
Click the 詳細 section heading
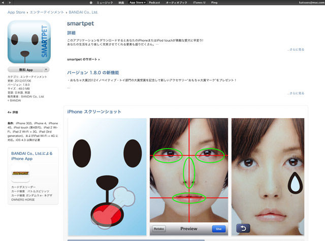pos(71,32)
